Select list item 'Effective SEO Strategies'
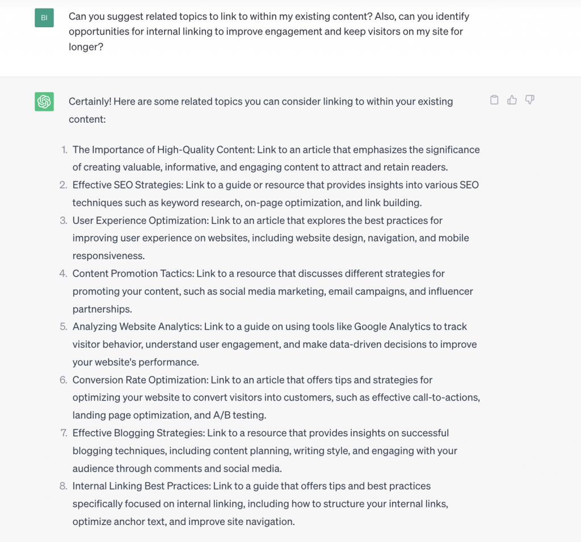 coord(276,194)
